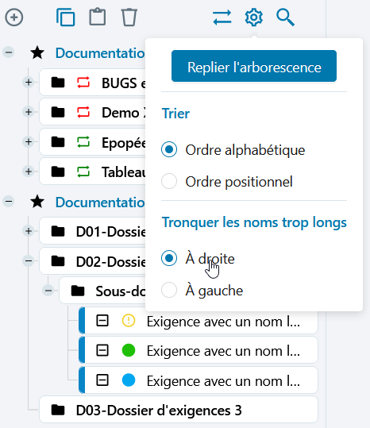This screenshot has height=428, width=370.
Task: Click the paste clipboard icon
Action: pyautogui.click(x=98, y=17)
